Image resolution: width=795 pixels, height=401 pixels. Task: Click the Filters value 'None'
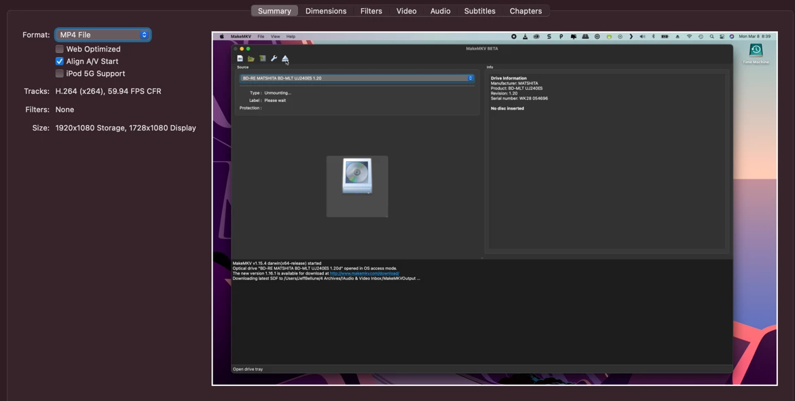coord(65,109)
